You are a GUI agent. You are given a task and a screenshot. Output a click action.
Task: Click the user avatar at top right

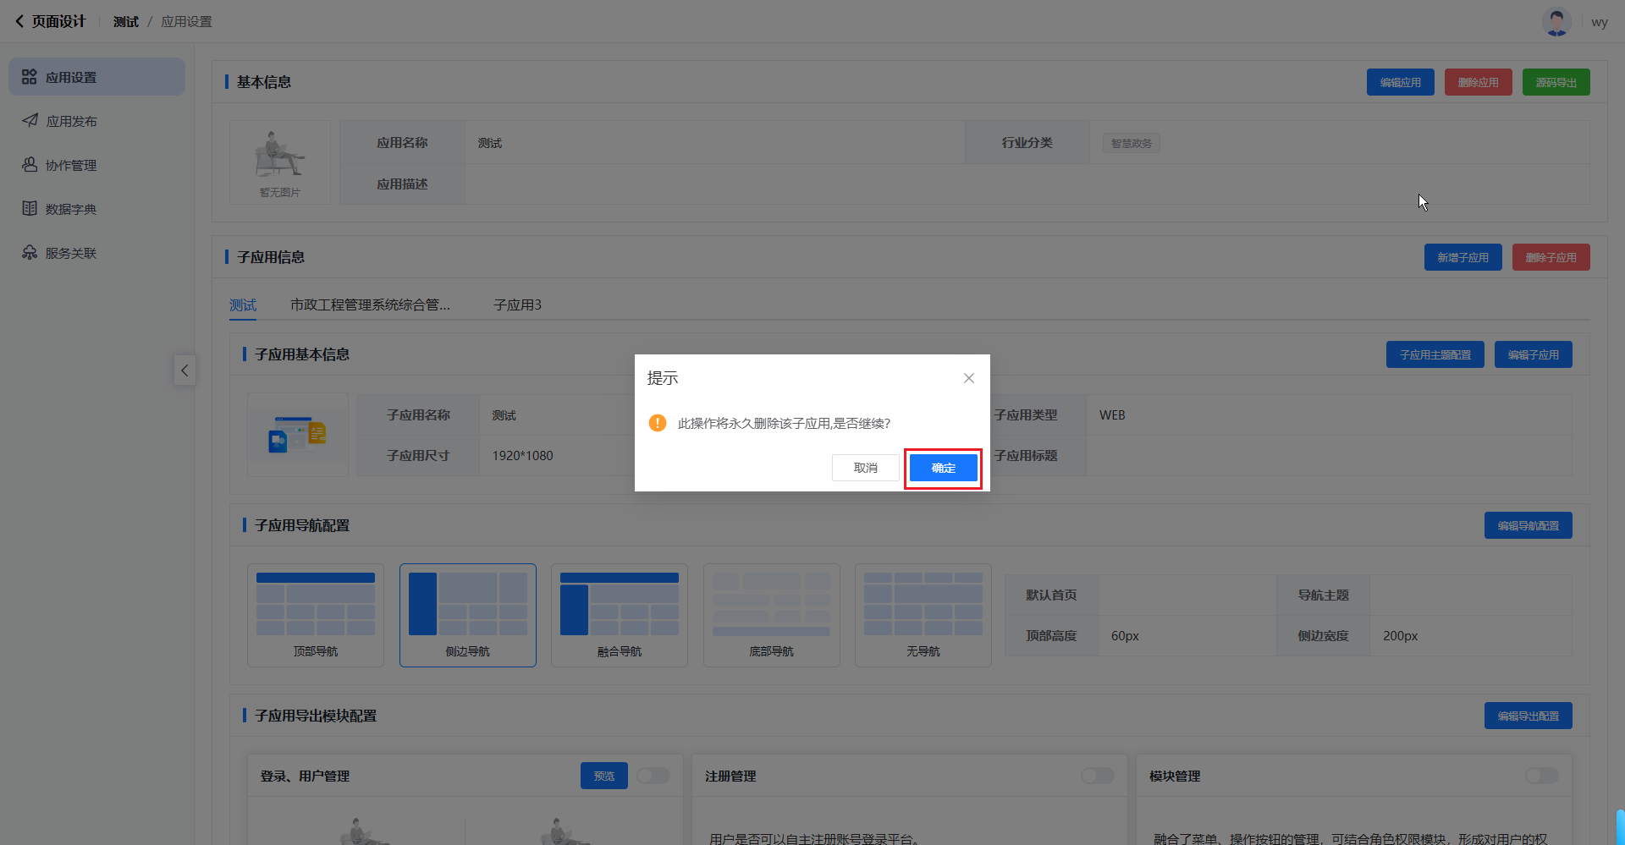[1556, 22]
